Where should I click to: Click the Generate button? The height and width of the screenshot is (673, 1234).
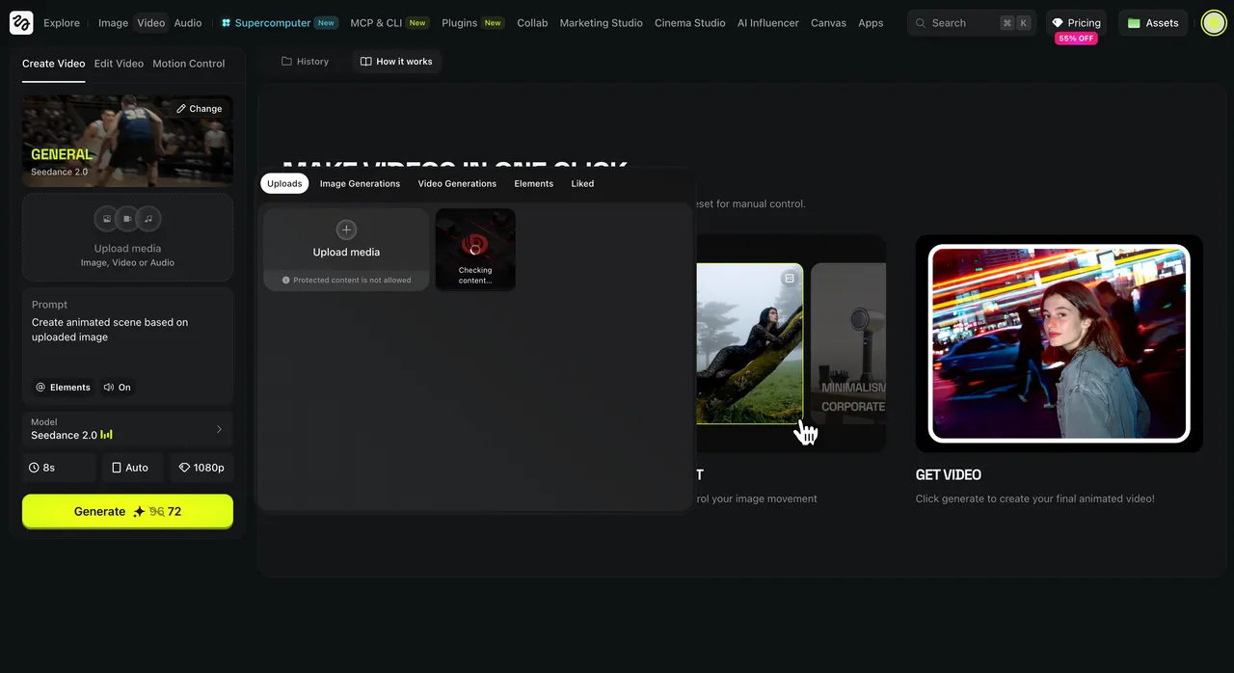(x=127, y=512)
